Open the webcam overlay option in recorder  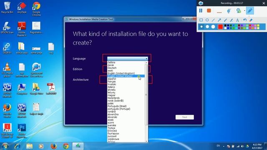tap(239, 11)
